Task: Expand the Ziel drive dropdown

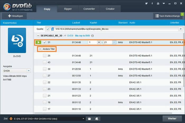Action: point(84,119)
